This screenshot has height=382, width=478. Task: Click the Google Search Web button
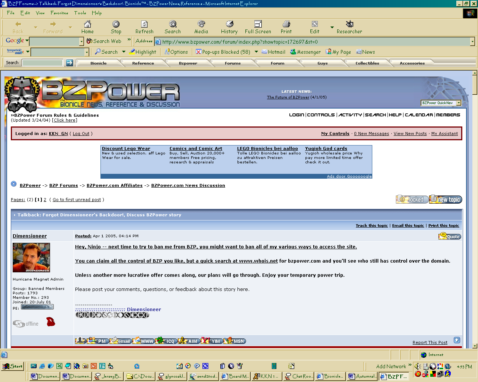coord(104,41)
